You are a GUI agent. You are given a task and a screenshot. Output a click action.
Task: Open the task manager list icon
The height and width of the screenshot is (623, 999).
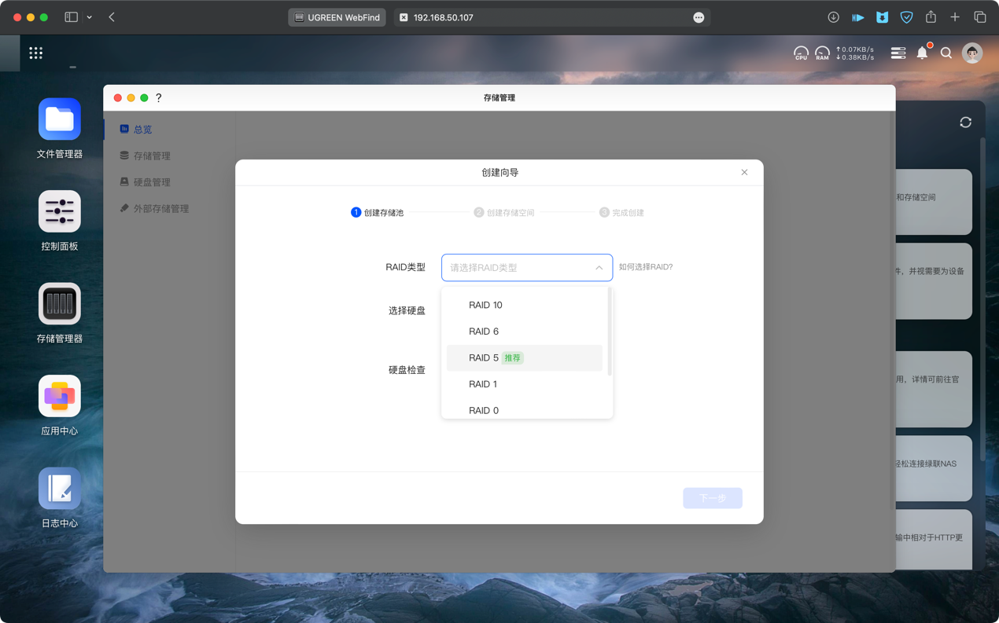click(x=898, y=53)
